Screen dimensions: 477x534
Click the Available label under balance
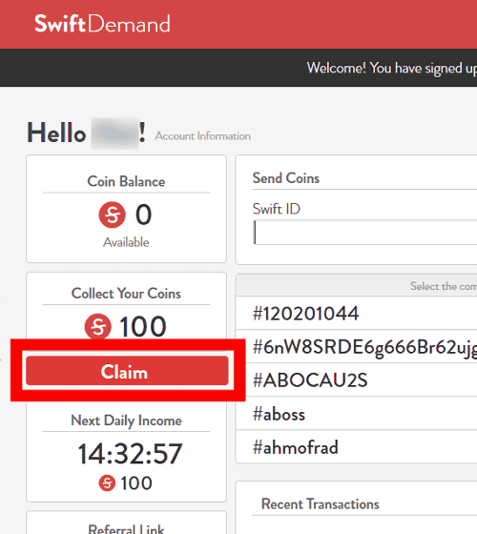coord(126,242)
